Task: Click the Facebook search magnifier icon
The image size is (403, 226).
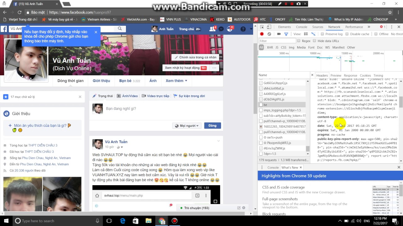Action: click(x=120, y=29)
